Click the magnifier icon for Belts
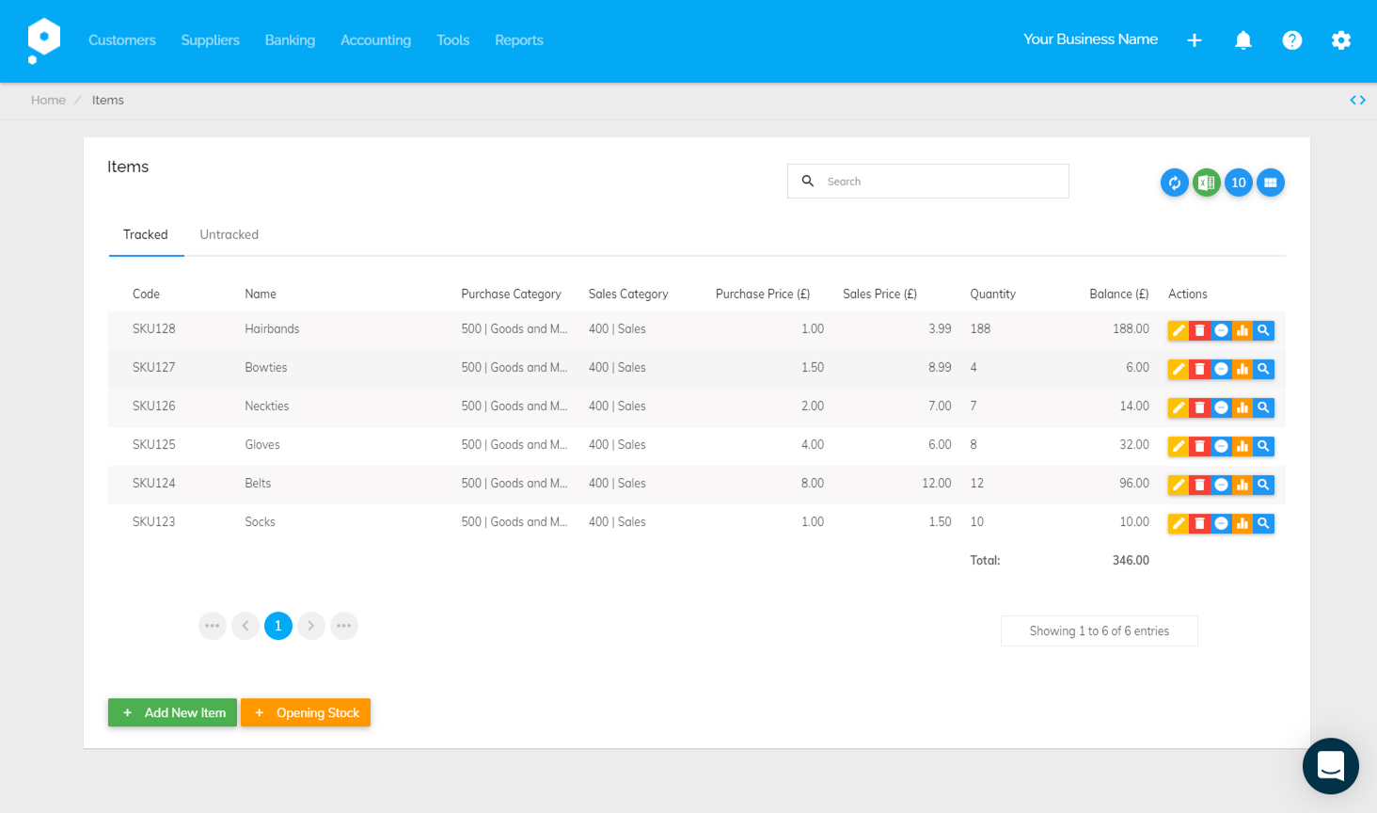Screen dimensions: 1377x813 click(x=1264, y=485)
